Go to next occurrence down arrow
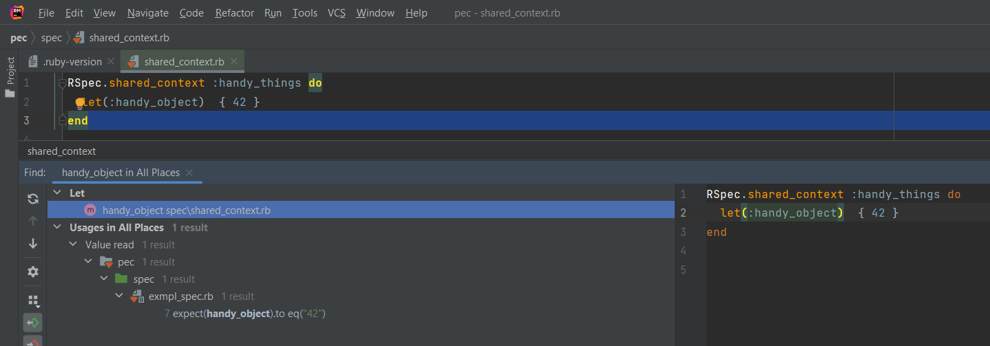The image size is (990, 346). 32,244
